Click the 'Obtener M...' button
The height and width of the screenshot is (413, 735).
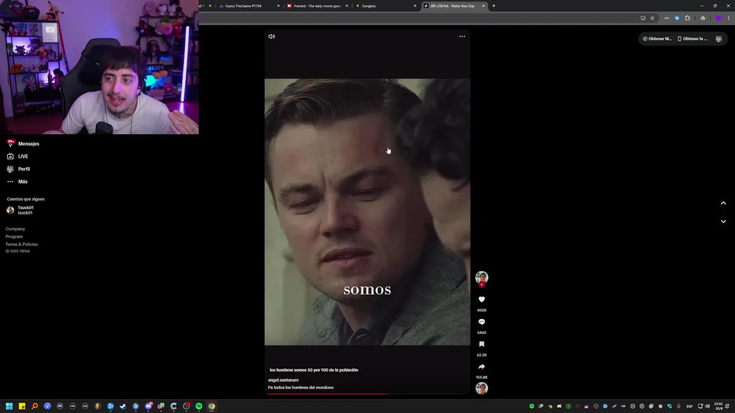(657, 38)
